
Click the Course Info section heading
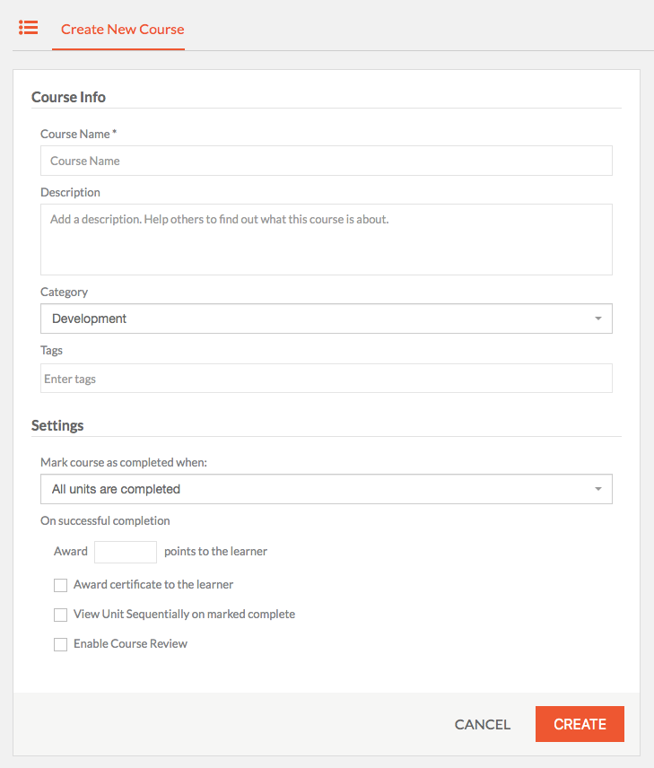68,97
